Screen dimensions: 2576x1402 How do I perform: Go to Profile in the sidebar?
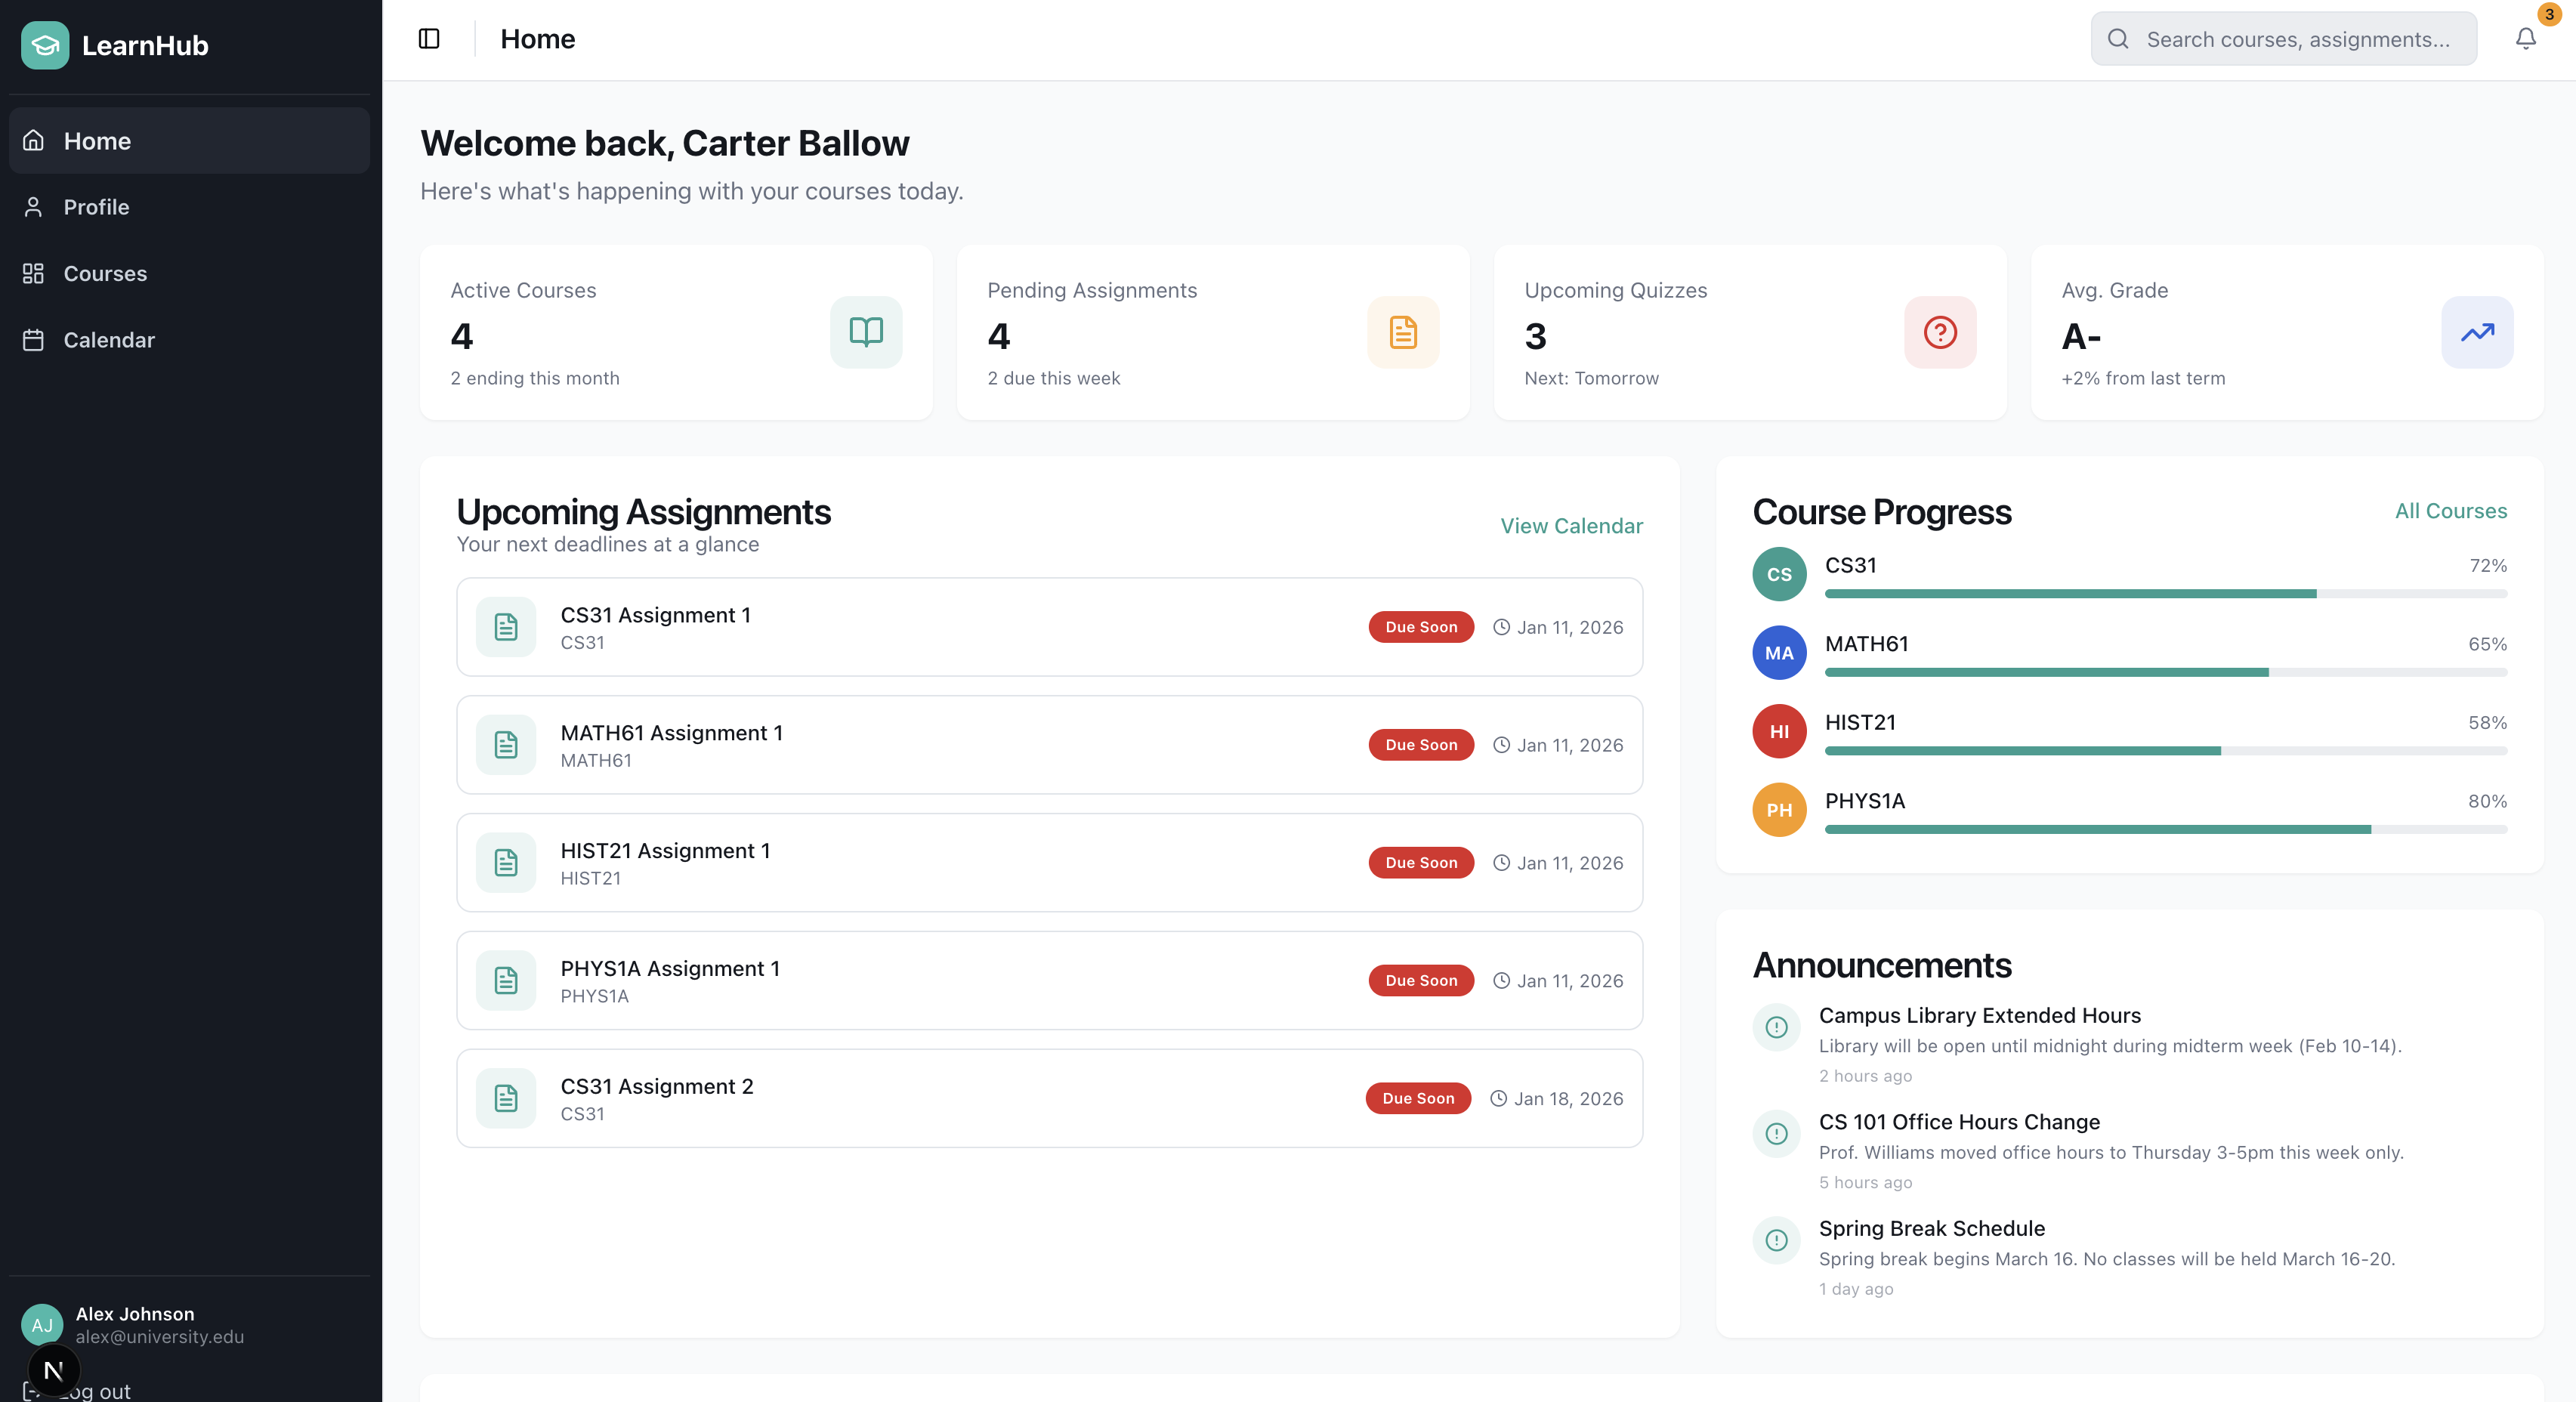coord(96,207)
